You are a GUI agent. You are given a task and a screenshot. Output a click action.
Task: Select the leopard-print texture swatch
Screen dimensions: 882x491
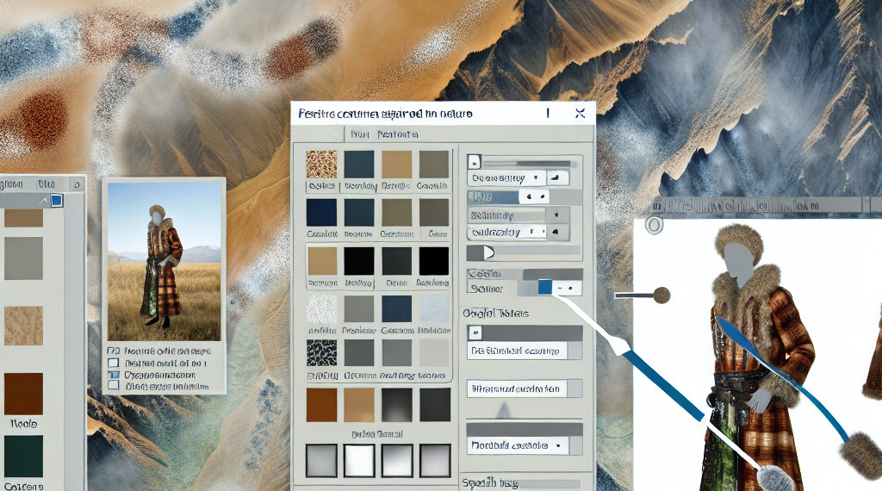pyautogui.click(x=321, y=165)
